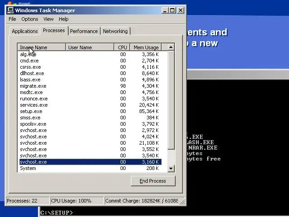Select svchost.exe using 4,024 K memory
Screen dimensions: 289x217
click(90, 137)
